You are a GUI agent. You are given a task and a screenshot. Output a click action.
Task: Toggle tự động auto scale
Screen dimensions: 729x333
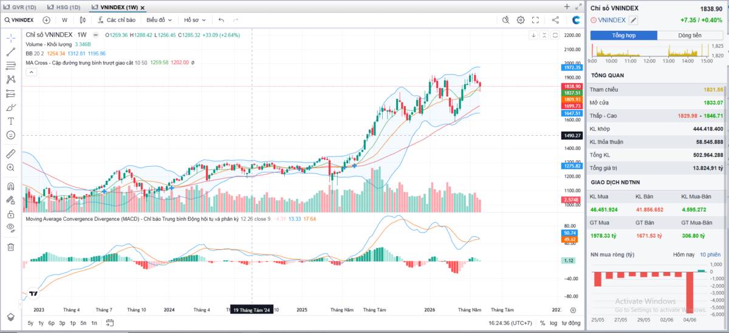coord(571,323)
